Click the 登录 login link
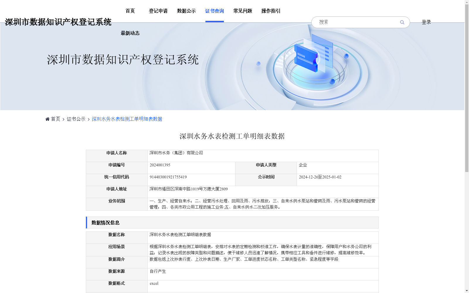The width and height of the screenshot is (469, 293). pyautogui.click(x=426, y=22)
